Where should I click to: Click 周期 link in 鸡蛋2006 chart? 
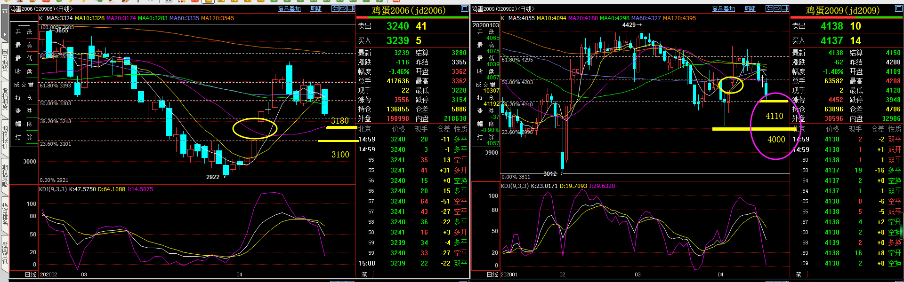(316, 9)
